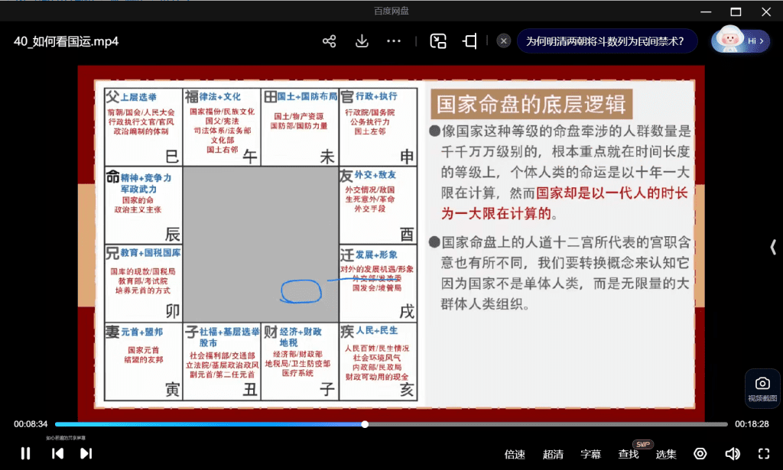Viewport: 783px width, 470px height.
Task: Enable picture-in-picture mini window mode
Action: pos(438,41)
